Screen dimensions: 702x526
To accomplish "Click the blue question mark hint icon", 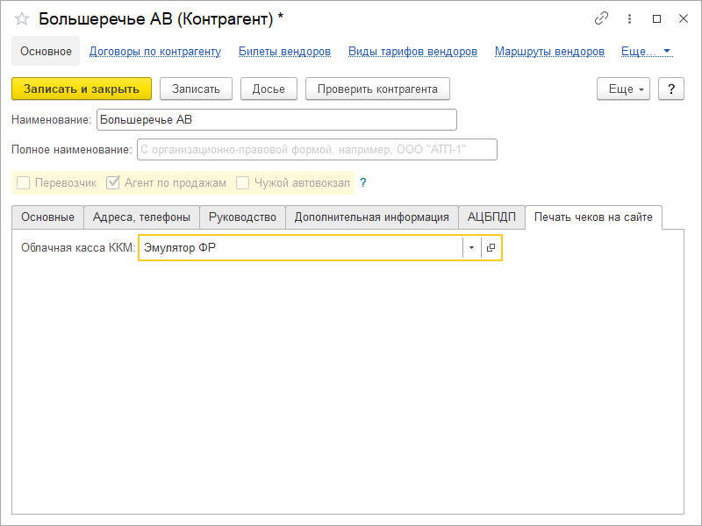I will tap(362, 183).
